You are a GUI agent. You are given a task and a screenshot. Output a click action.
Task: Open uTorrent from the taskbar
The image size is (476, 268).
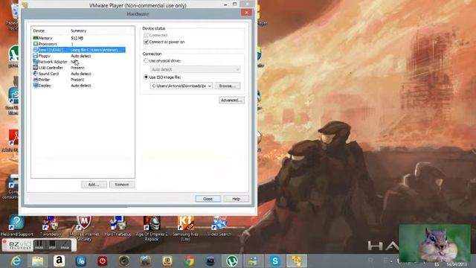click(232, 261)
